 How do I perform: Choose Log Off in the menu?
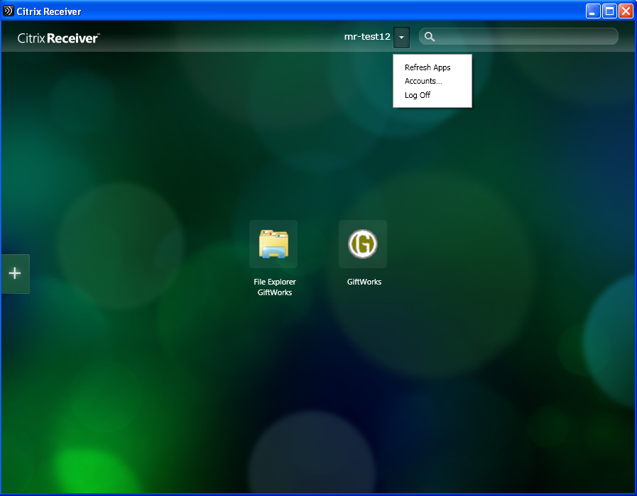[418, 95]
